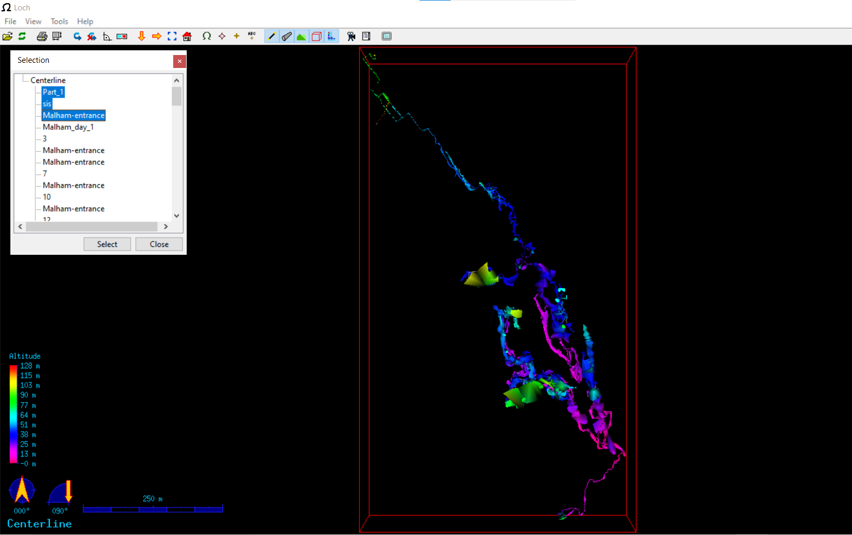Screen dimensions: 852x535
Task: Toggle the red bounding box icon
Action: 316,36
